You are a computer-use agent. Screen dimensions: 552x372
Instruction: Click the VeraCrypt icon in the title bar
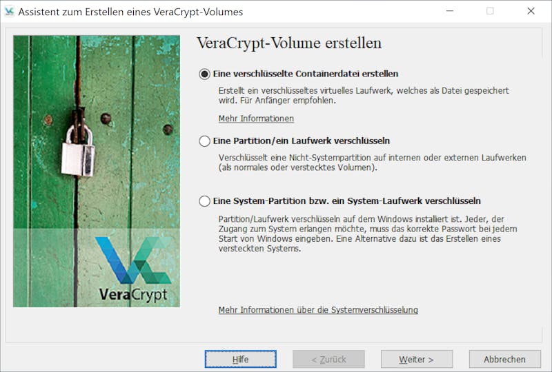click(9, 12)
